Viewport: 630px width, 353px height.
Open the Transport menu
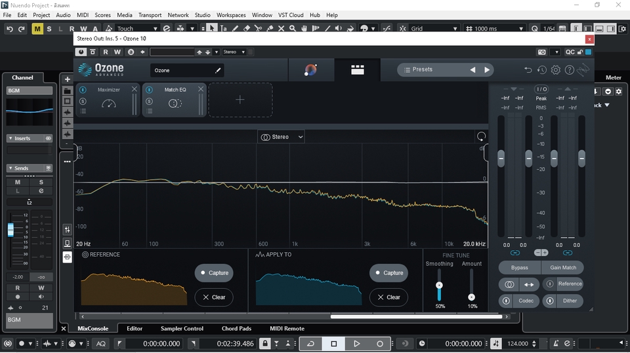click(x=150, y=15)
